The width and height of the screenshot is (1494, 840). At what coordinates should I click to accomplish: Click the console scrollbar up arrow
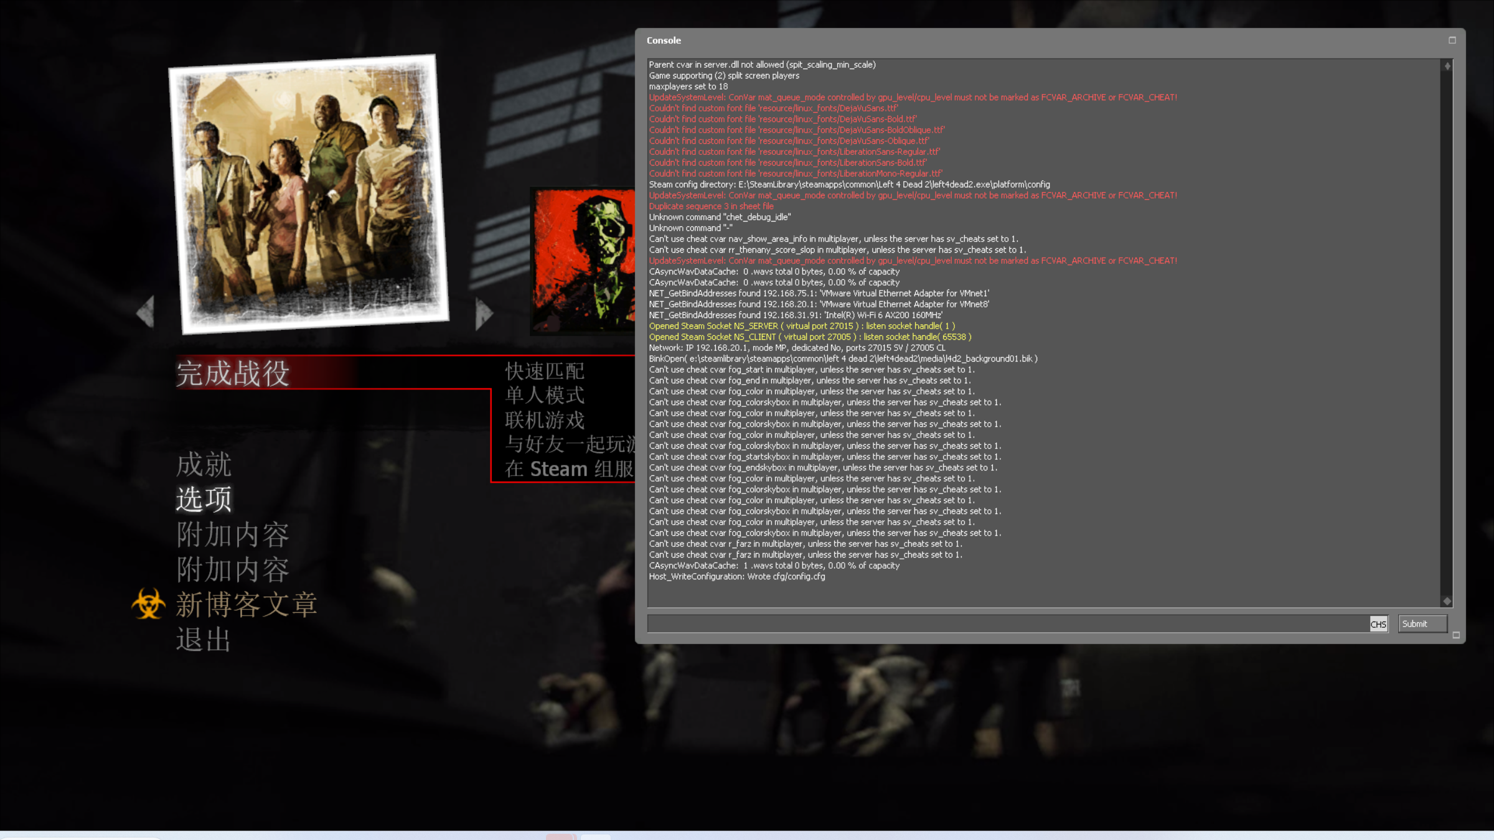(1447, 66)
